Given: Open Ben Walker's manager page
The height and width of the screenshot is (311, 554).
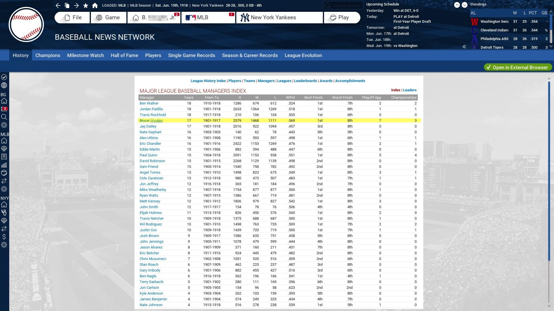Looking at the screenshot, I should tap(149, 103).
